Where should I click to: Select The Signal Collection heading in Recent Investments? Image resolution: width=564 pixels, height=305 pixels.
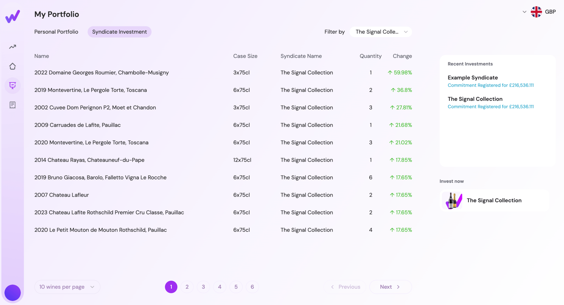click(x=475, y=99)
